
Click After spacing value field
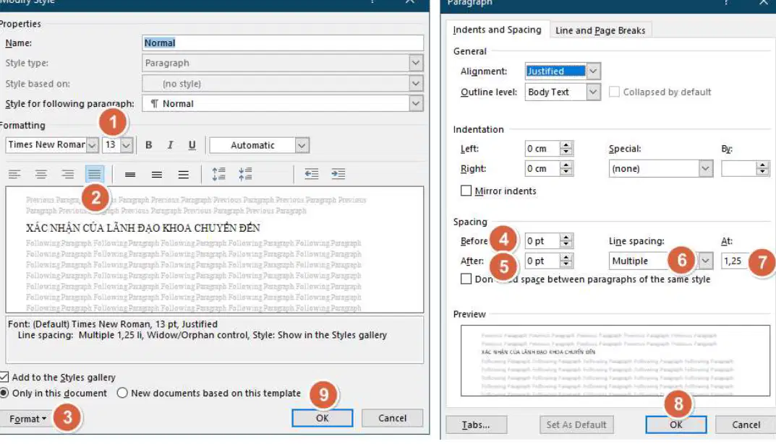point(542,261)
